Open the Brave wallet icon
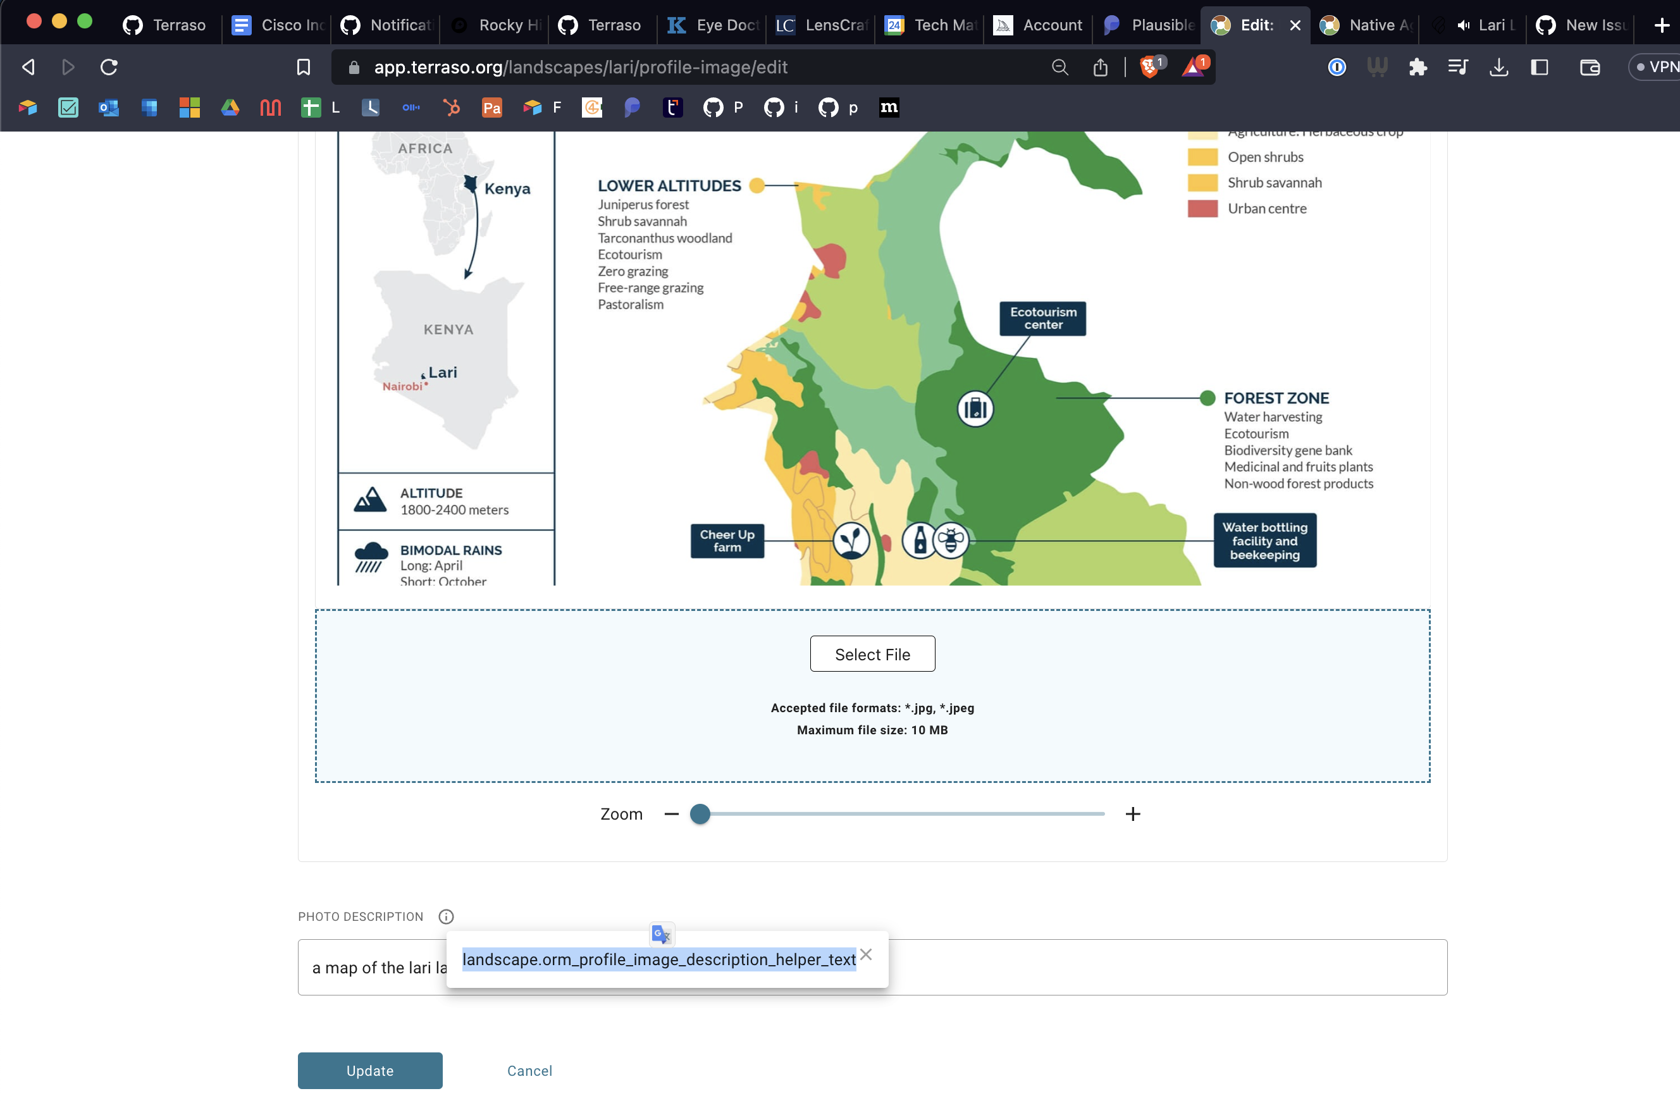1680x1103 pixels. tap(1590, 67)
